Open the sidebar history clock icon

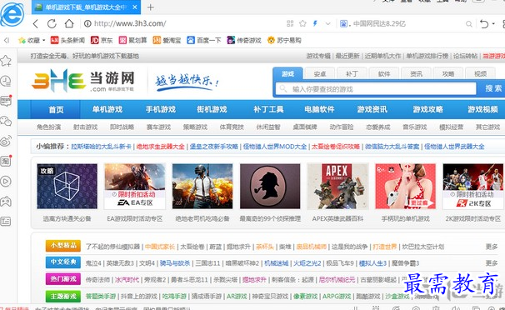point(6,81)
